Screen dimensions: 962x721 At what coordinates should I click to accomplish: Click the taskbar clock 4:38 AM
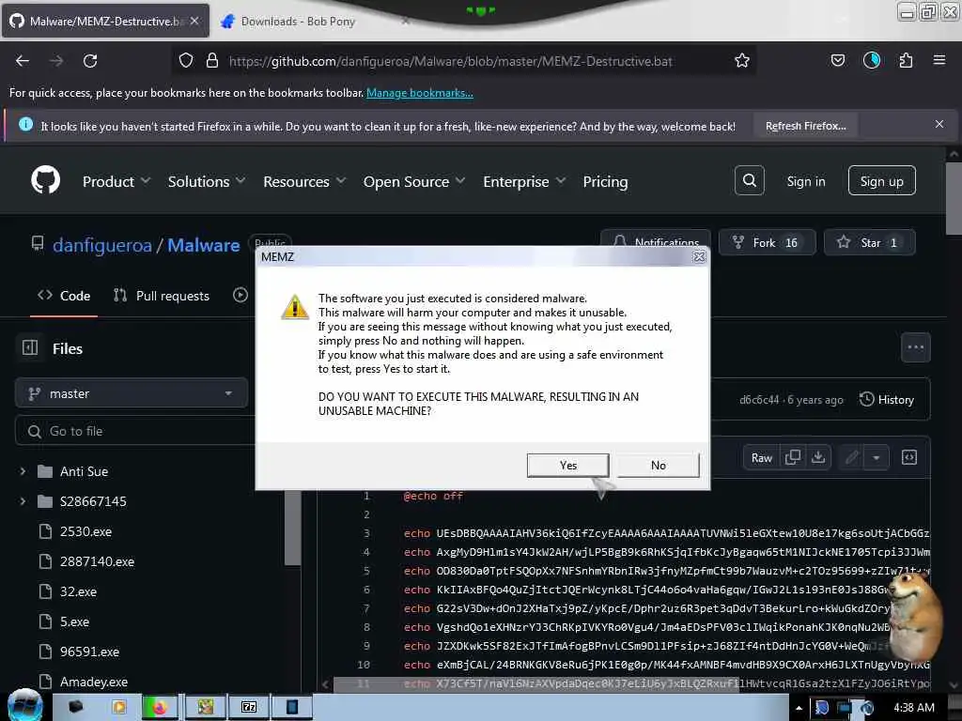[913, 708]
